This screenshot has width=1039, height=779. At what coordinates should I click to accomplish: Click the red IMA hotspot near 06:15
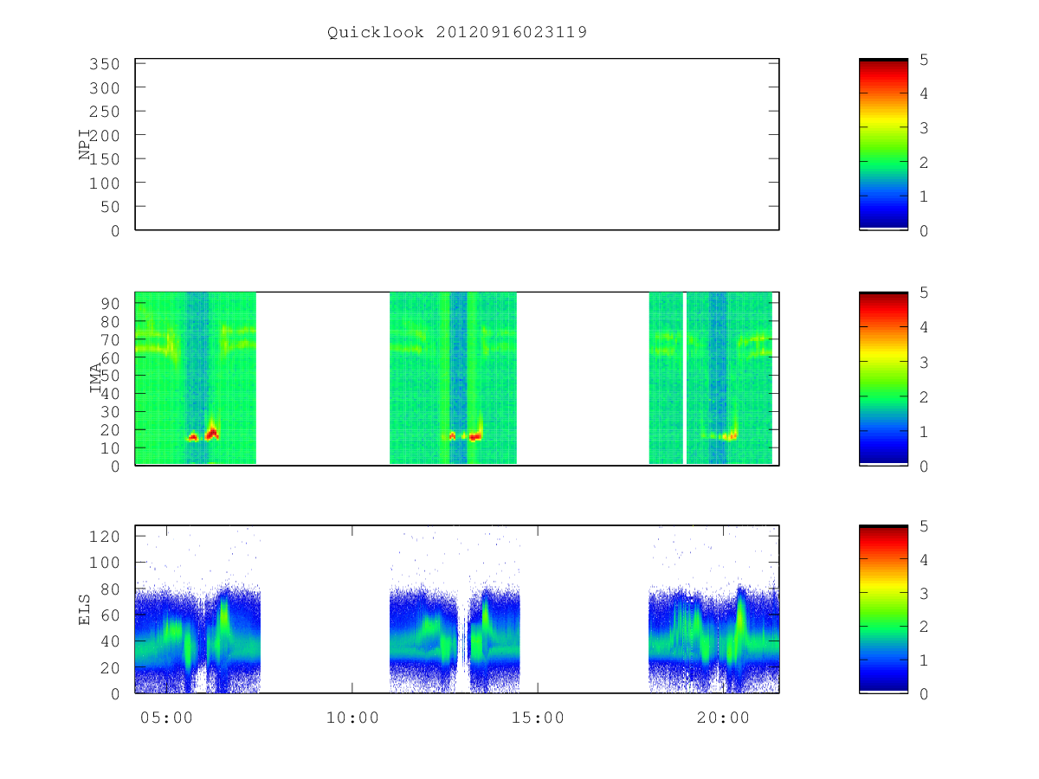tap(212, 434)
